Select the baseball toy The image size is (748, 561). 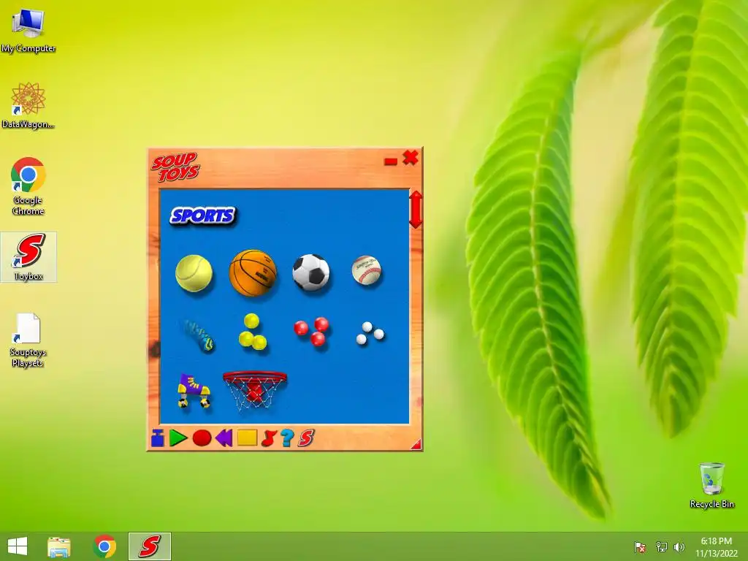coord(367,270)
